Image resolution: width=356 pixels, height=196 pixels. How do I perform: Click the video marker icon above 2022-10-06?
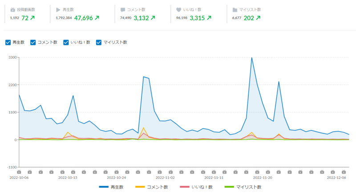pos(19,172)
